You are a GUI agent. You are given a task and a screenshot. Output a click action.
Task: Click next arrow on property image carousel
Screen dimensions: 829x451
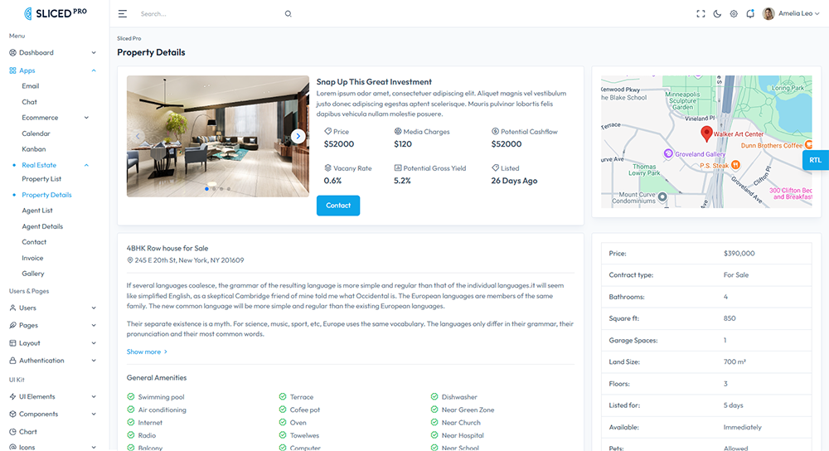298,137
